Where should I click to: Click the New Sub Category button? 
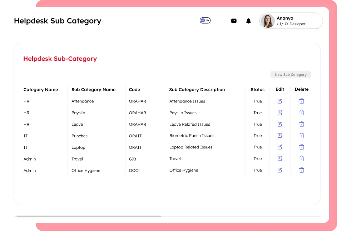tap(290, 74)
